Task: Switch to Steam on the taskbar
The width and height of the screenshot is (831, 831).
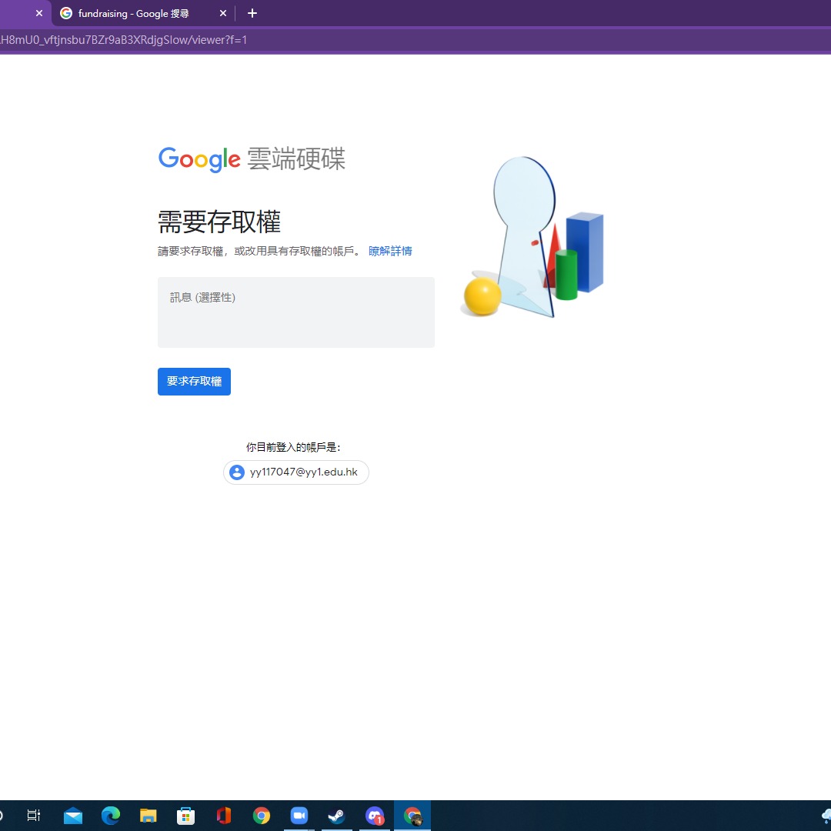Action: pos(336,815)
